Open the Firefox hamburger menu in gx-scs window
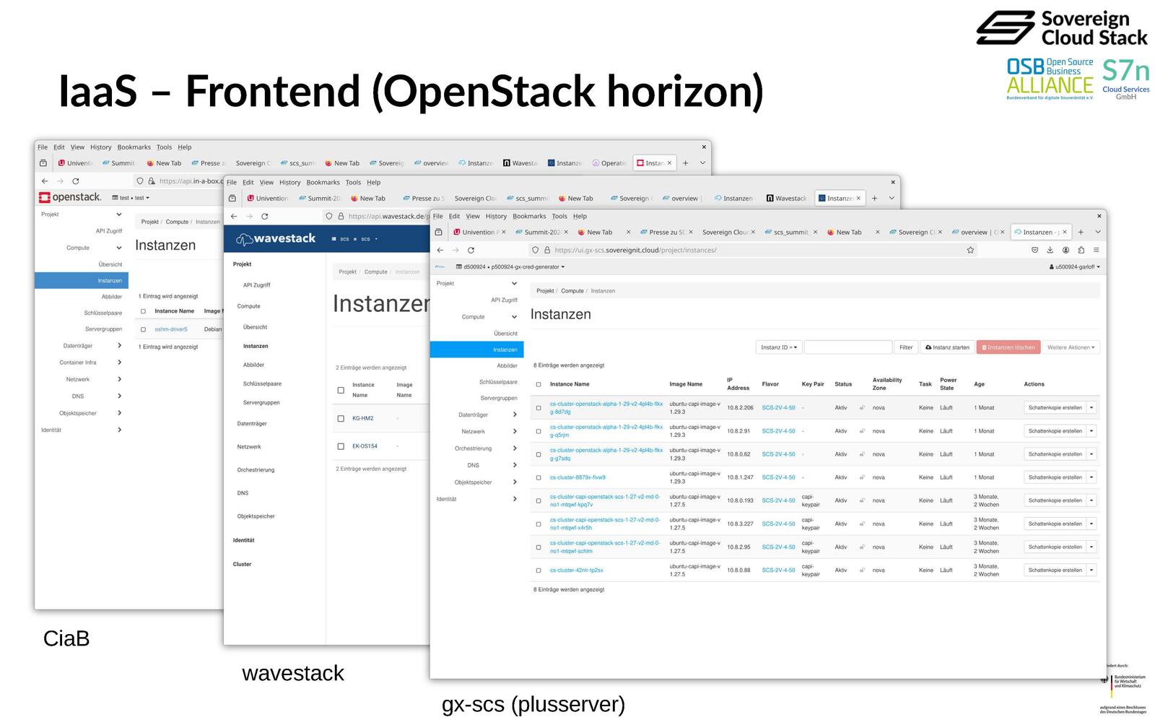1155x725 pixels. (1096, 250)
